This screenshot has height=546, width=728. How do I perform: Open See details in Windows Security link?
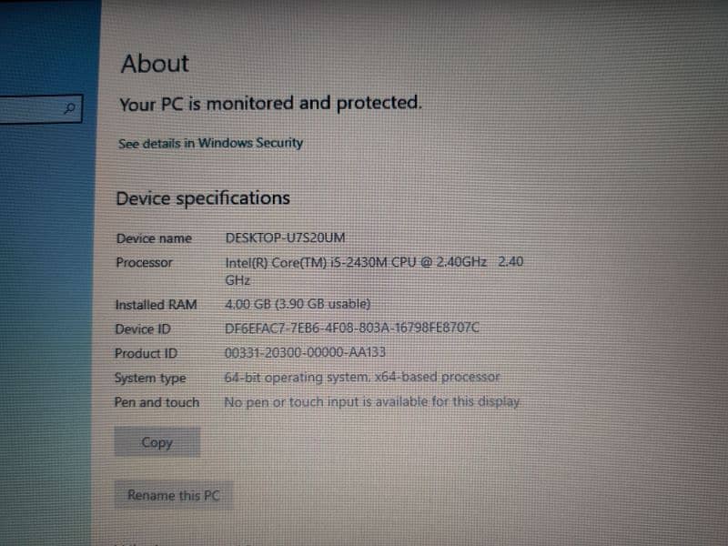pos(211,143)
